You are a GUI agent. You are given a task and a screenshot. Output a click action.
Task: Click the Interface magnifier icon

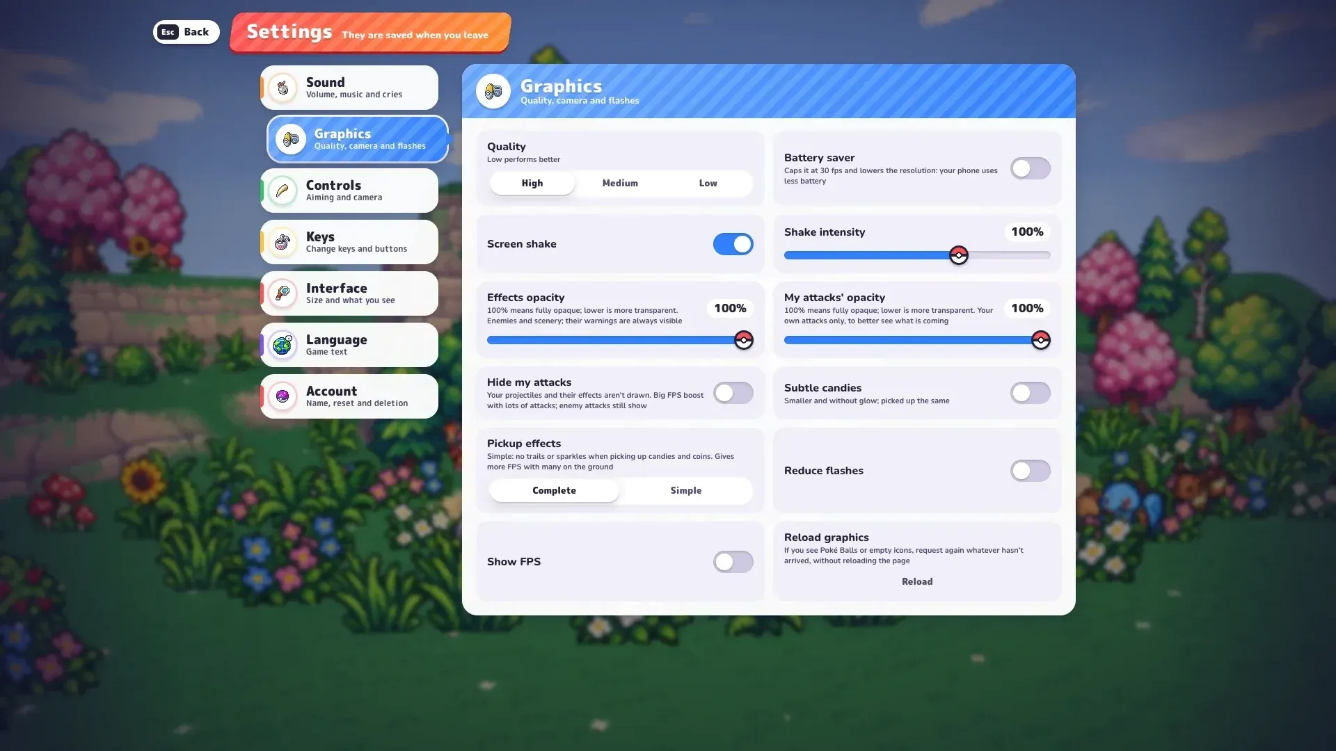pyautogui.click(x=283, y=293)
